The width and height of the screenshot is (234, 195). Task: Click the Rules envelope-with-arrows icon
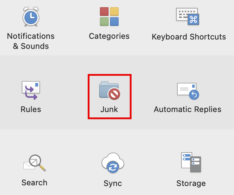(x=31, y=90)
